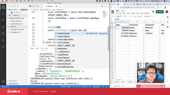This screenshot has width=170, height=95.
Task: Open dropdown arrow in Mitsuharu cell C2
Action: 159,27
